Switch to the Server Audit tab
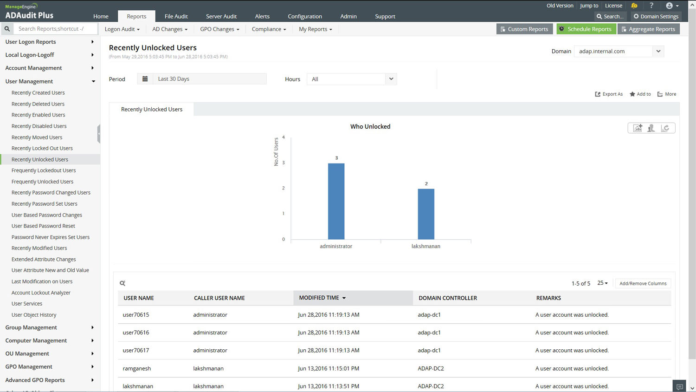696x392 pixels. click(221, 16)
